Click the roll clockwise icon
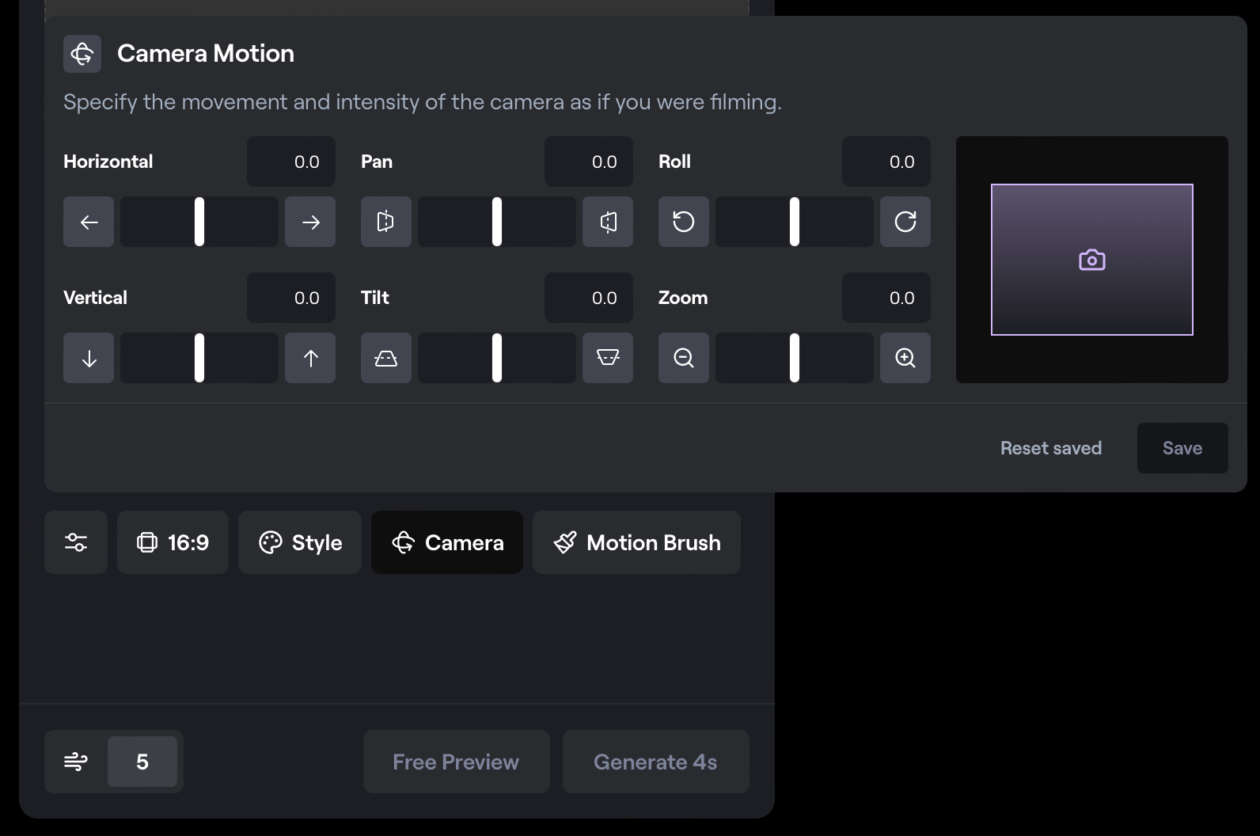This screenshot has height=836, width=1260. (x=905, y=222)
